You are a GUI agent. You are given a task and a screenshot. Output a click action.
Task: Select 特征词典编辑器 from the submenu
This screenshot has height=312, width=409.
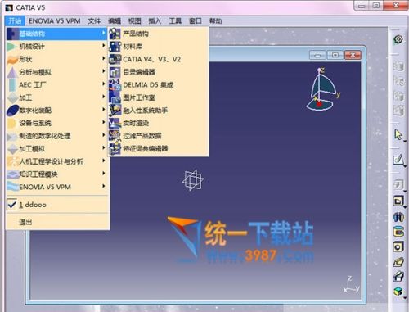tap(159, 149)
